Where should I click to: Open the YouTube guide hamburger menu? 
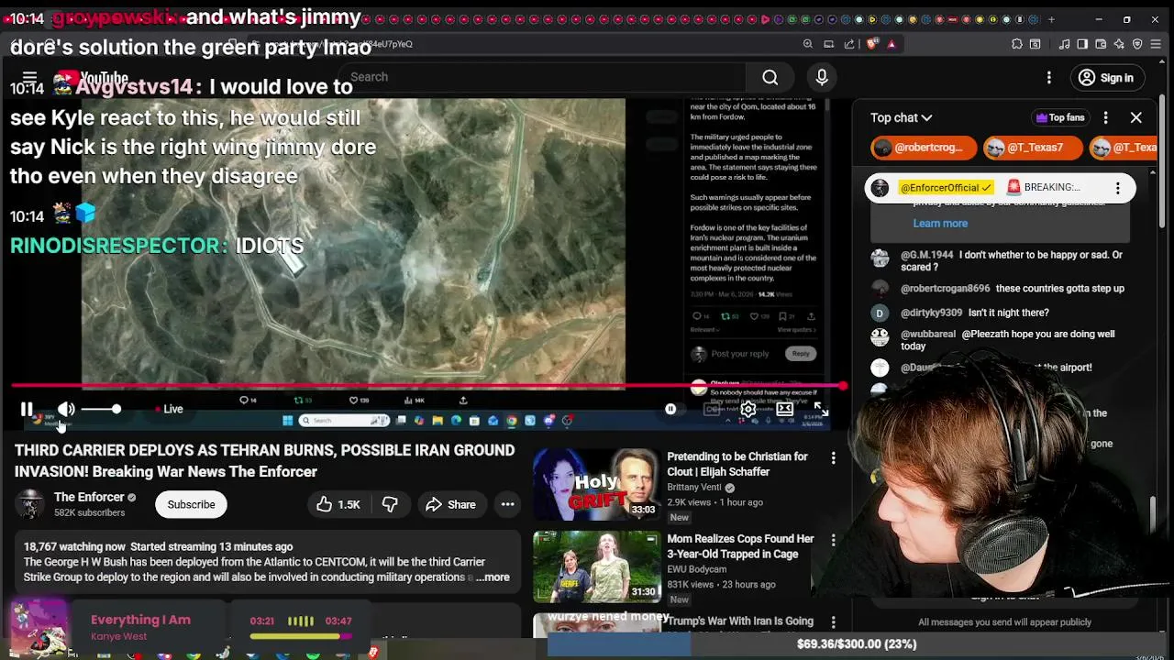(29, 78)
